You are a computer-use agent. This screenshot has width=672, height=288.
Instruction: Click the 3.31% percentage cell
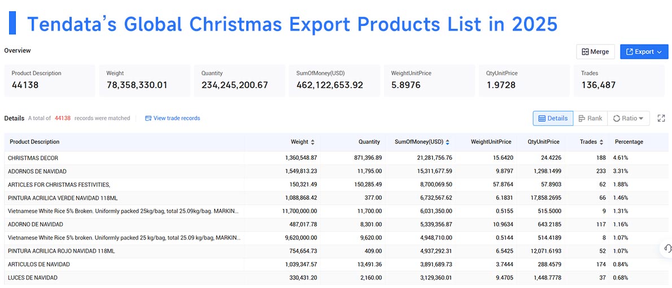pyautogui.click(x=621, y=171)
